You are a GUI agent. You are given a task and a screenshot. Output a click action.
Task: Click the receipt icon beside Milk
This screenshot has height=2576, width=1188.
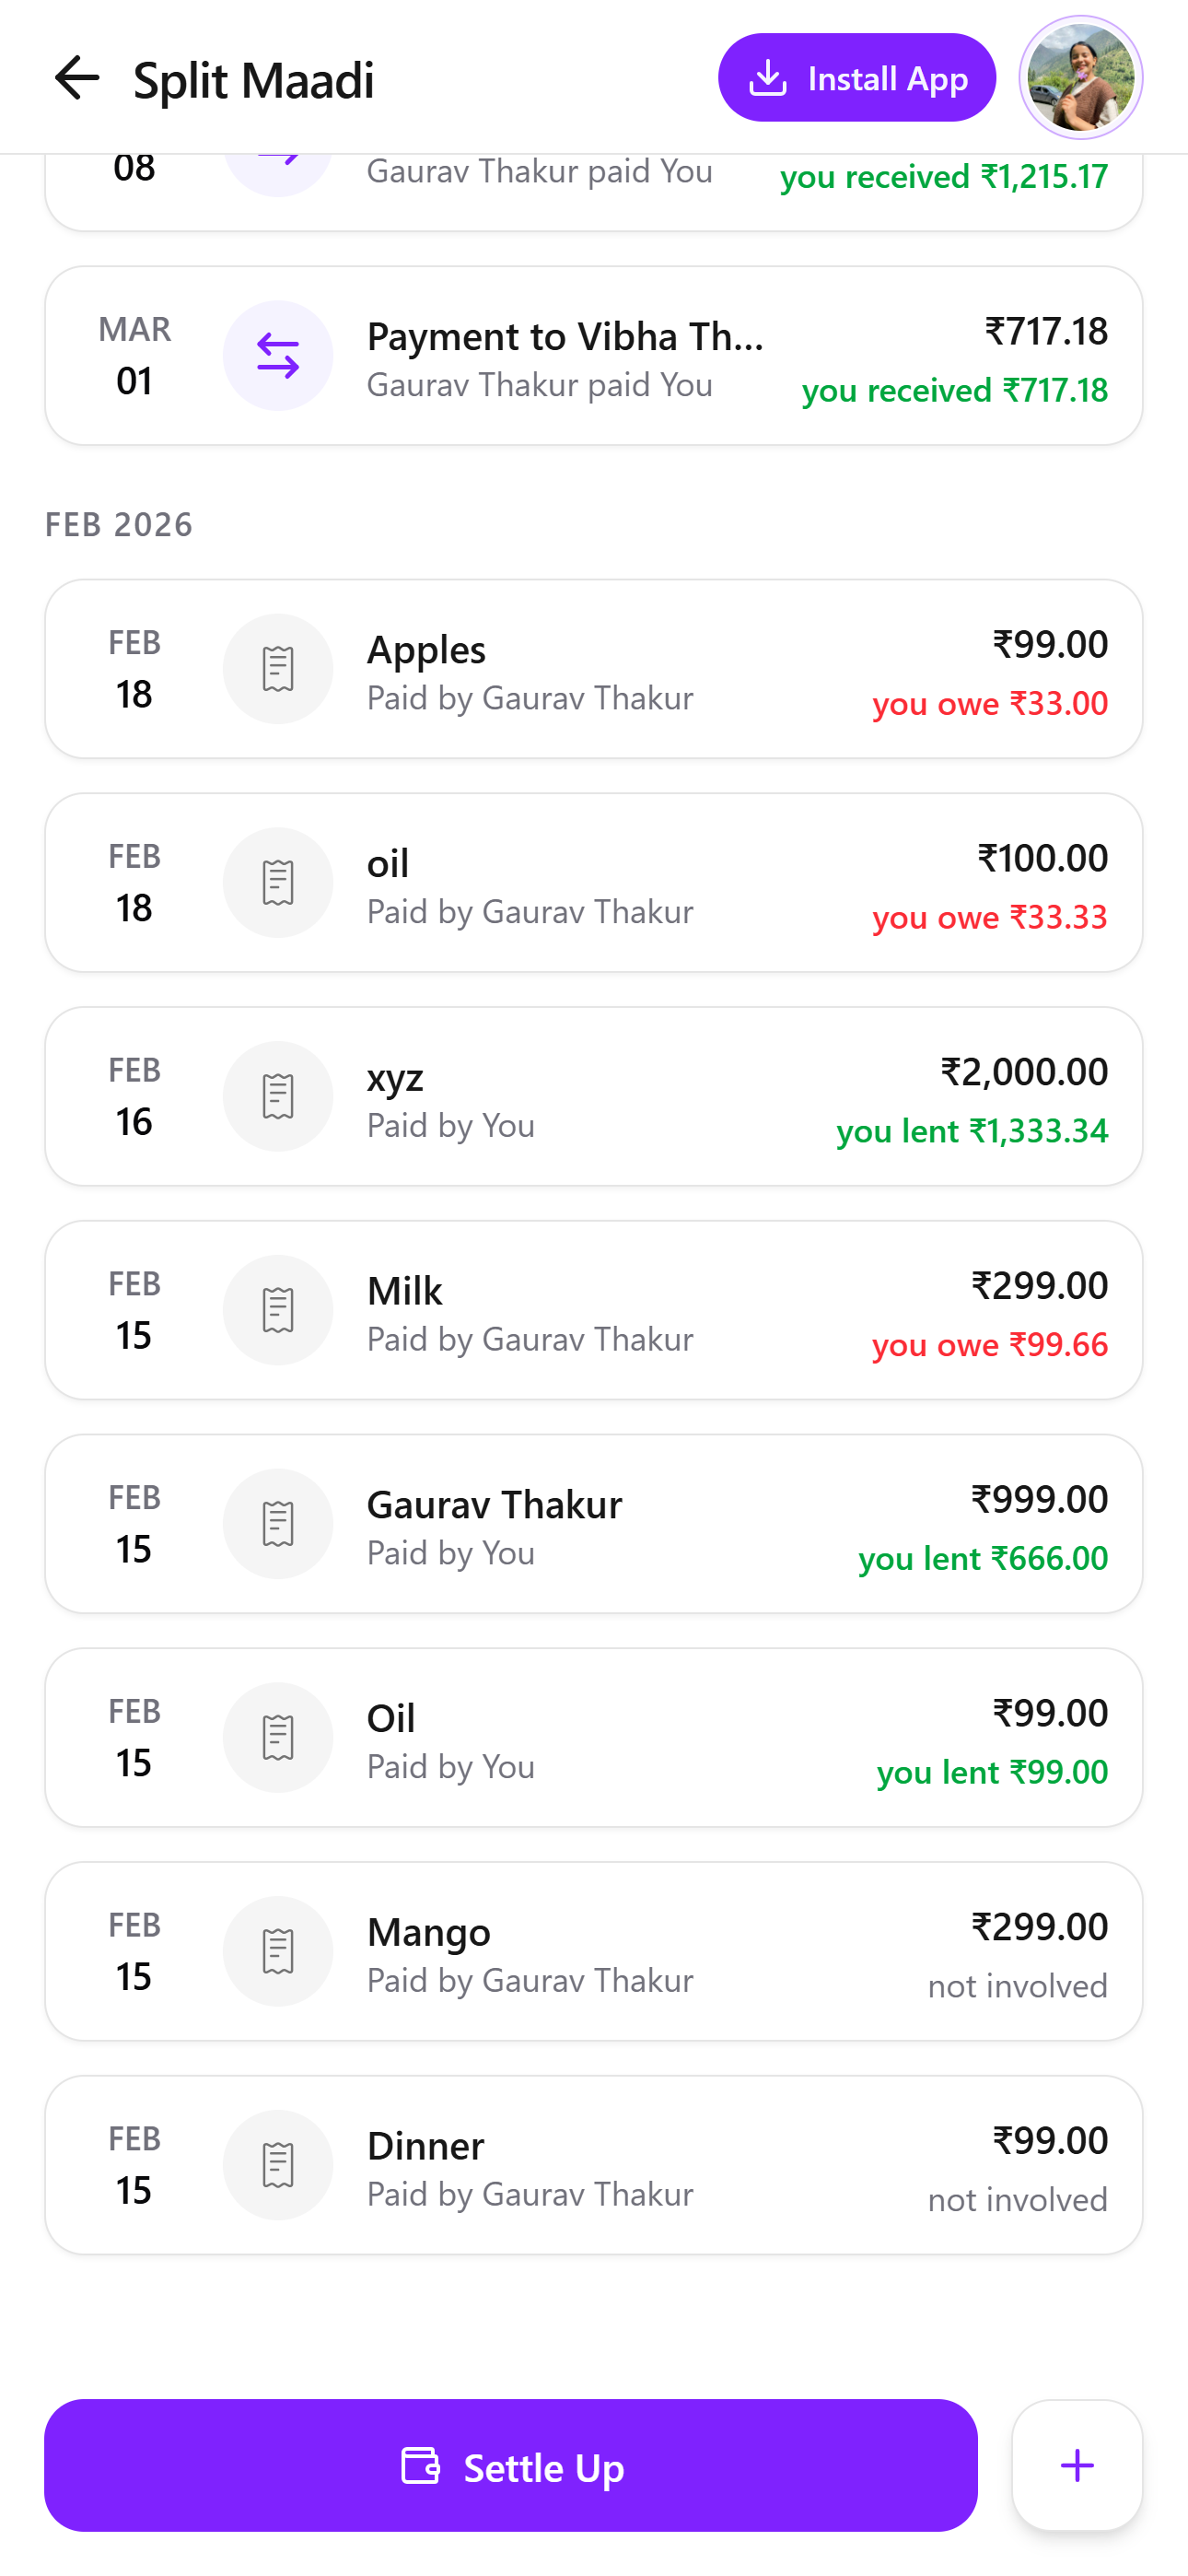(277, 1310)
